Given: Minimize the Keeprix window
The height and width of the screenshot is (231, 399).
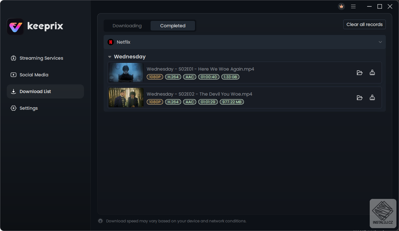Looking at the screenshot, I should pyautogui.click(x=369, y=6).
